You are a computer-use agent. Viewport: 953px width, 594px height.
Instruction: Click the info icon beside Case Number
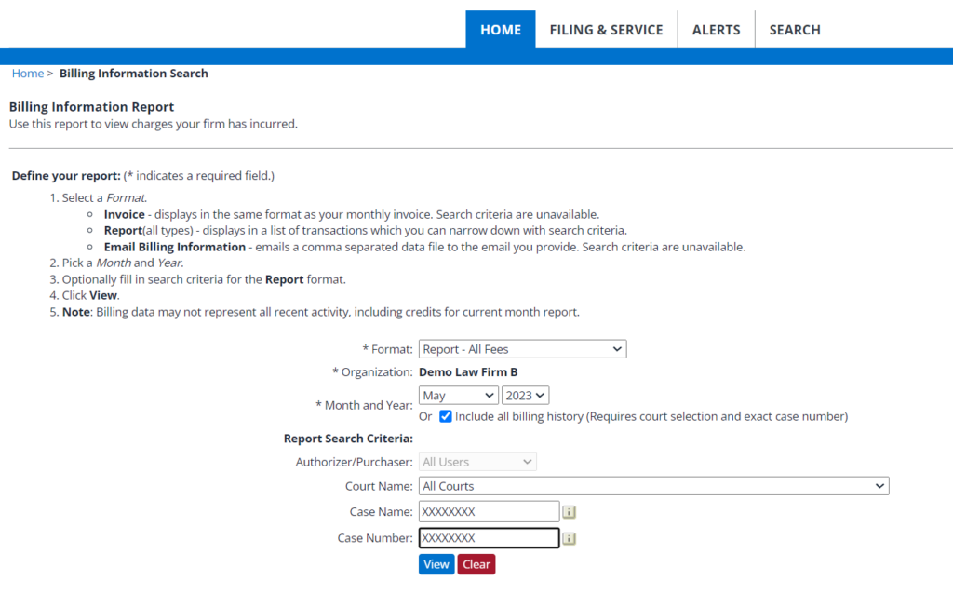point(569,538)
